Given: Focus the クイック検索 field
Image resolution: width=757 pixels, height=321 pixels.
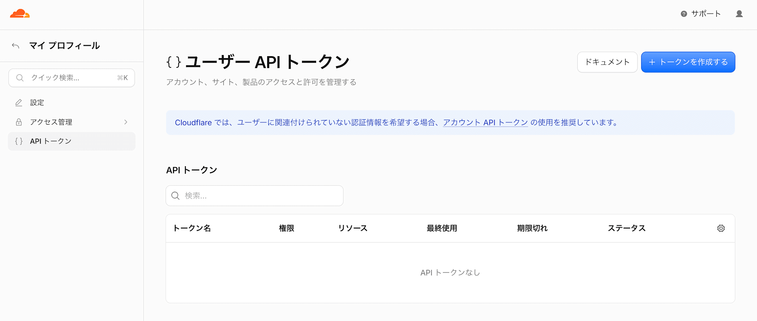Looking at the screenshot, I should pos(72,78).
